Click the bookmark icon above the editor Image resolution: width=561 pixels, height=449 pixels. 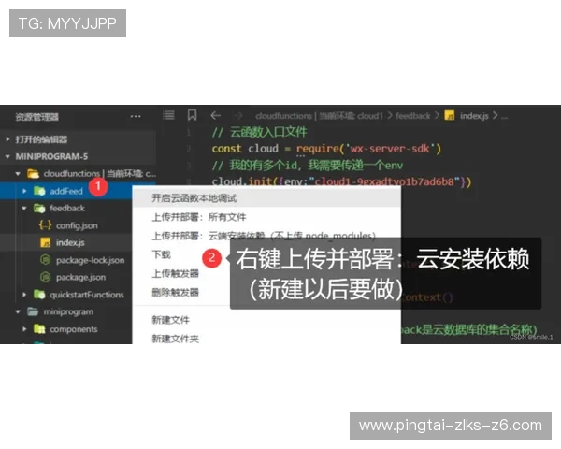192,115
